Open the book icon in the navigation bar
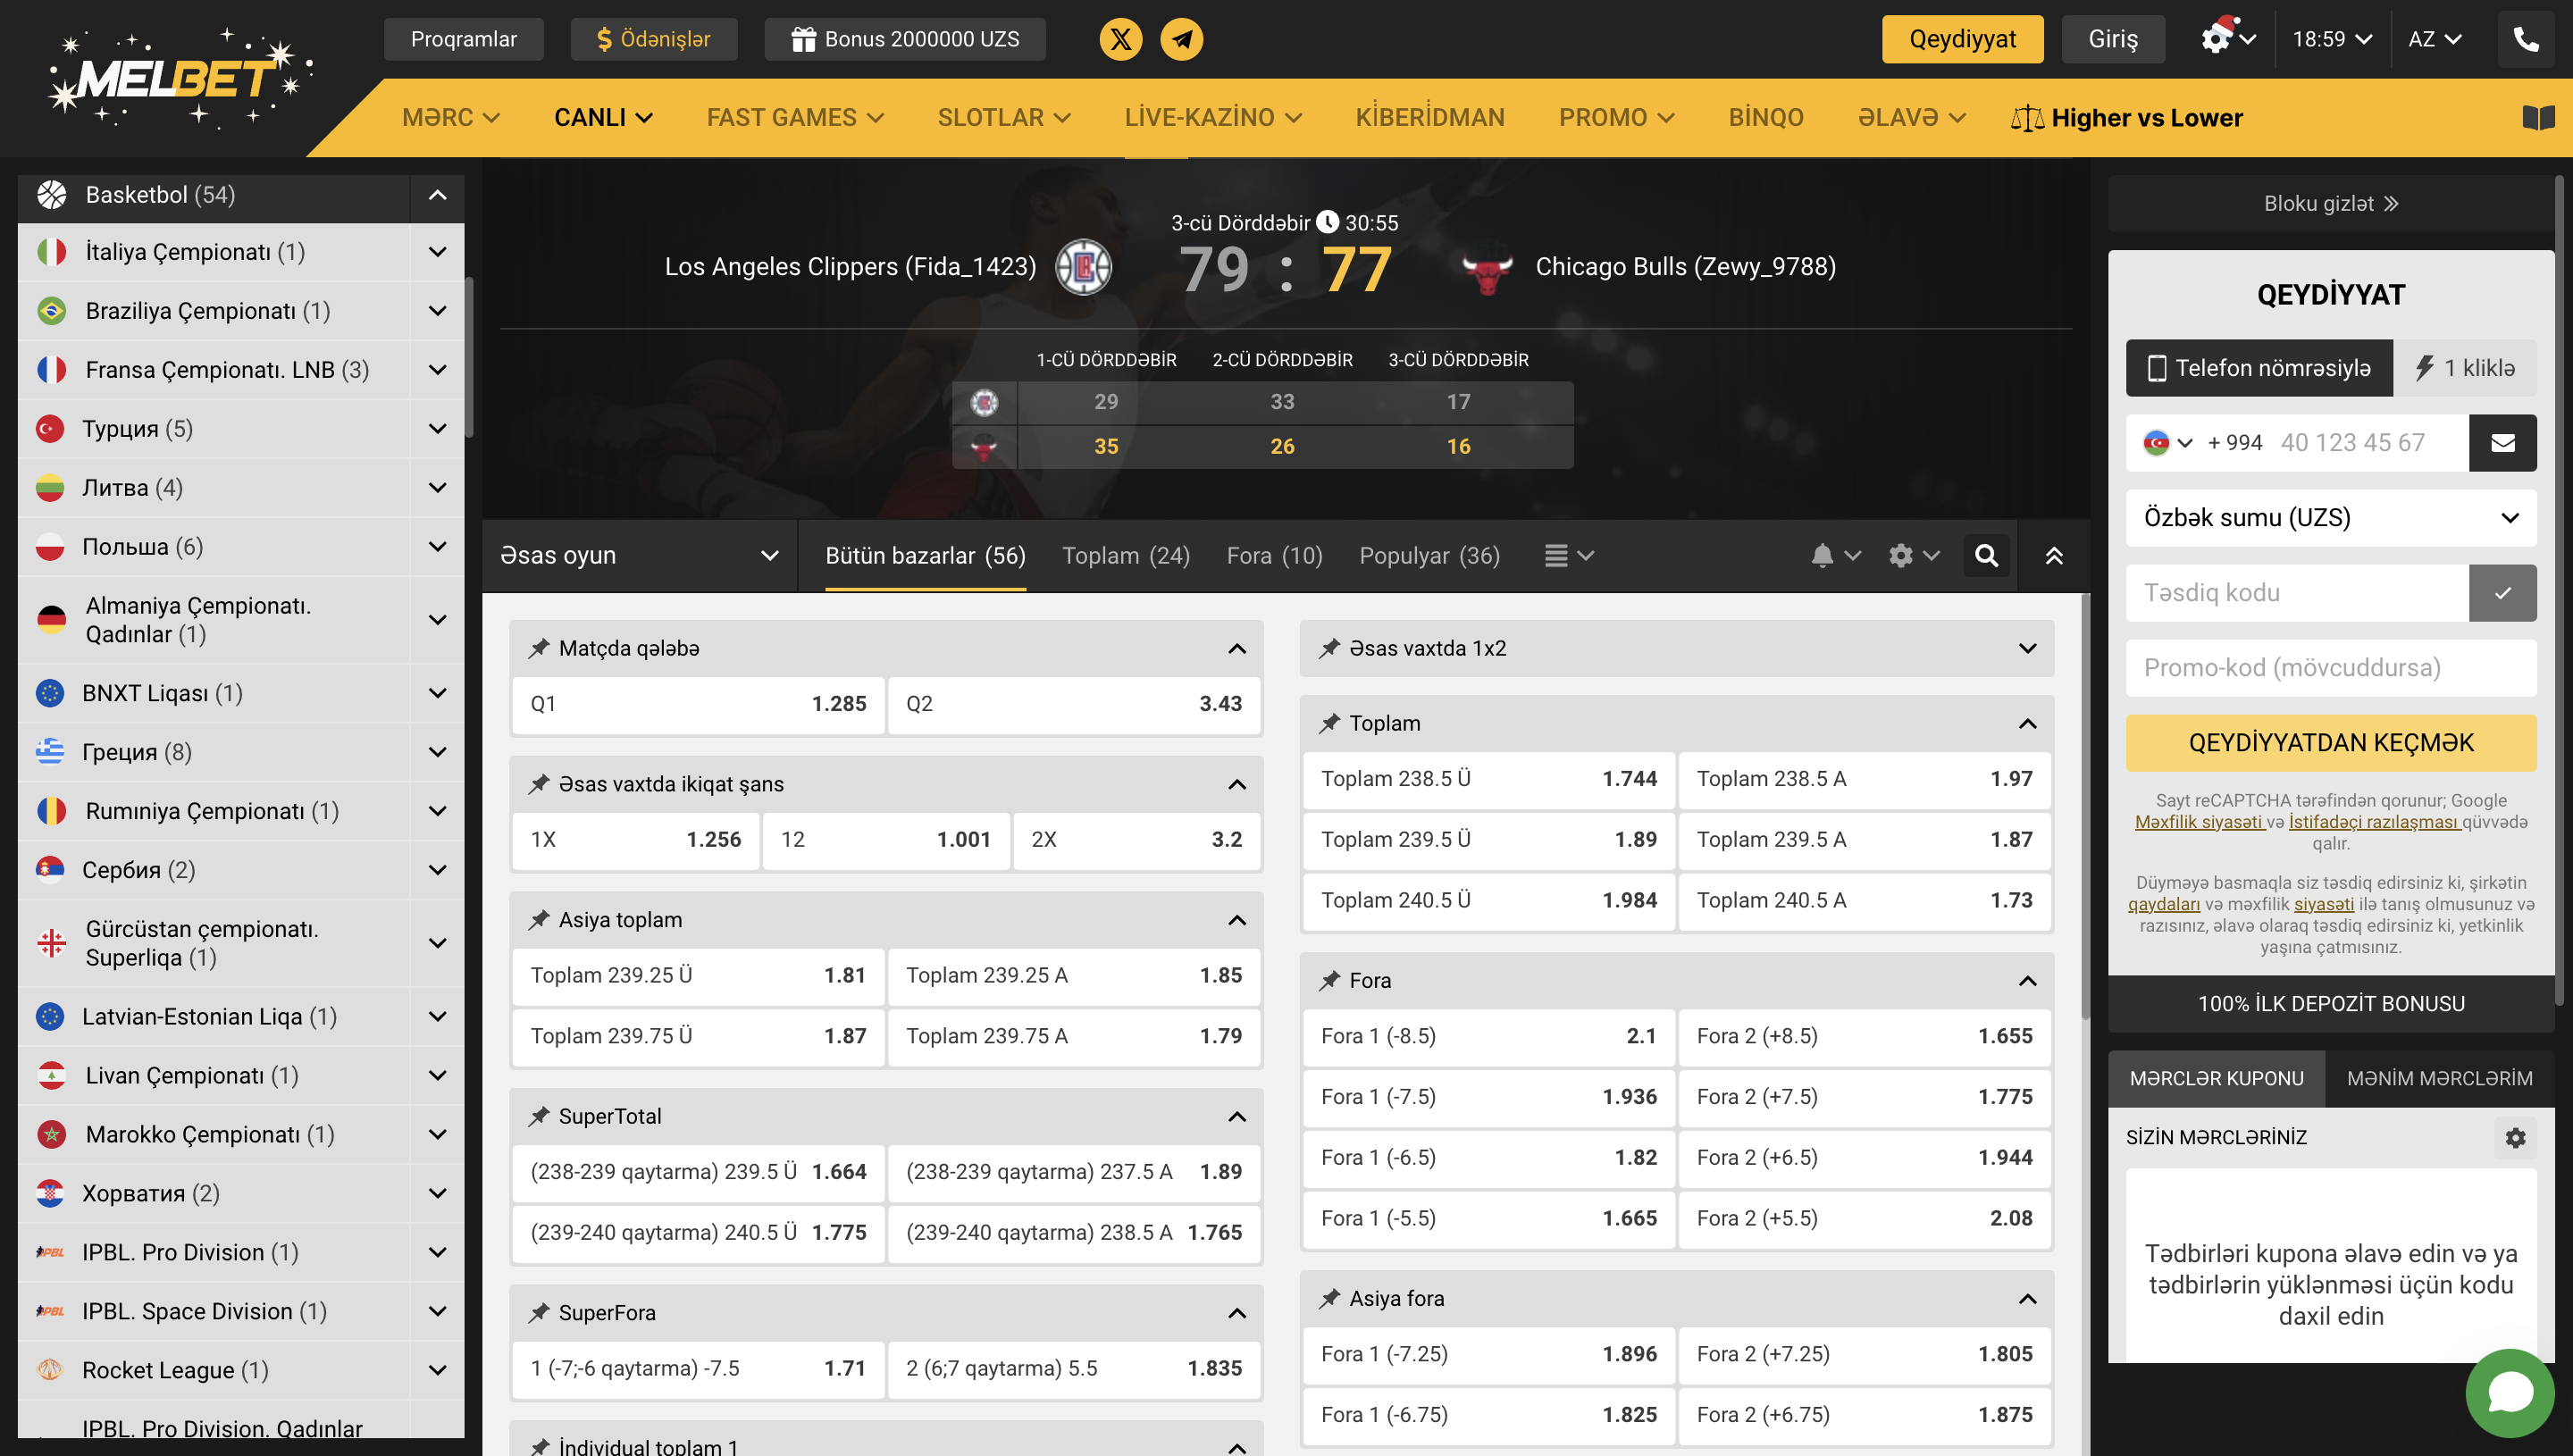 tap(2538, 117)
